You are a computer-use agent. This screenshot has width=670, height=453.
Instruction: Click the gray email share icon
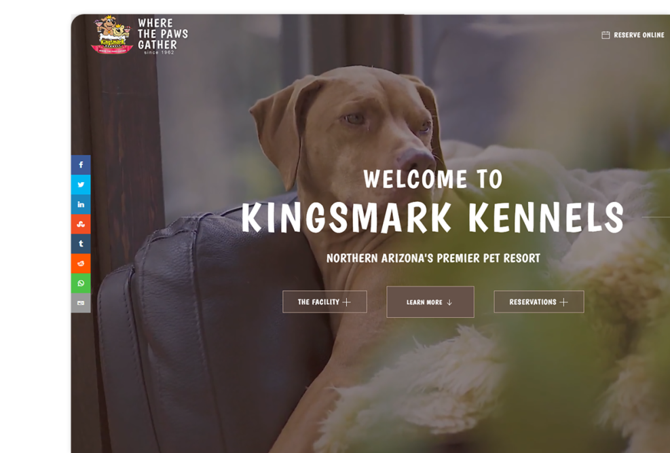pyautogui.click(x=81, y=303)
